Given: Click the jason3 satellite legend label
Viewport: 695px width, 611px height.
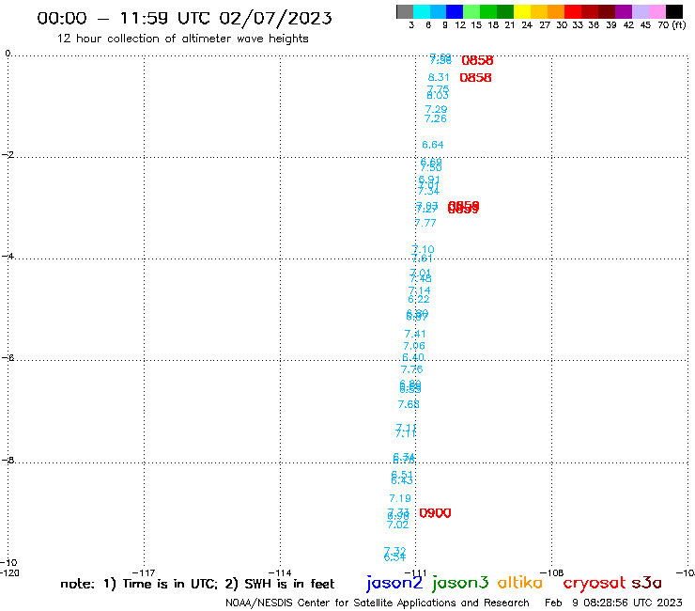Looking at the screenshot, I should click(460, 583).
